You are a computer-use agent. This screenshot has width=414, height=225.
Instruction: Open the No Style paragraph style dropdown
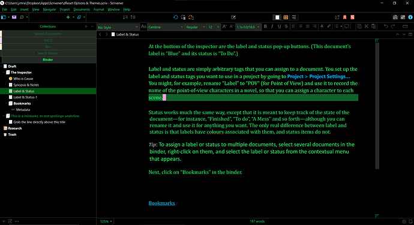coord(118,27)
